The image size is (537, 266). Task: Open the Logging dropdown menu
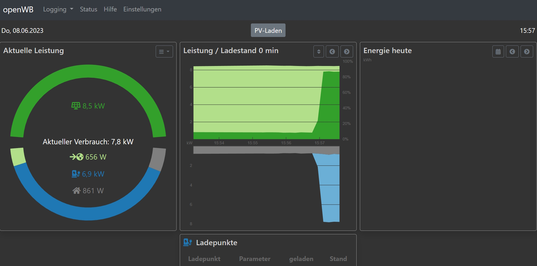58,9
